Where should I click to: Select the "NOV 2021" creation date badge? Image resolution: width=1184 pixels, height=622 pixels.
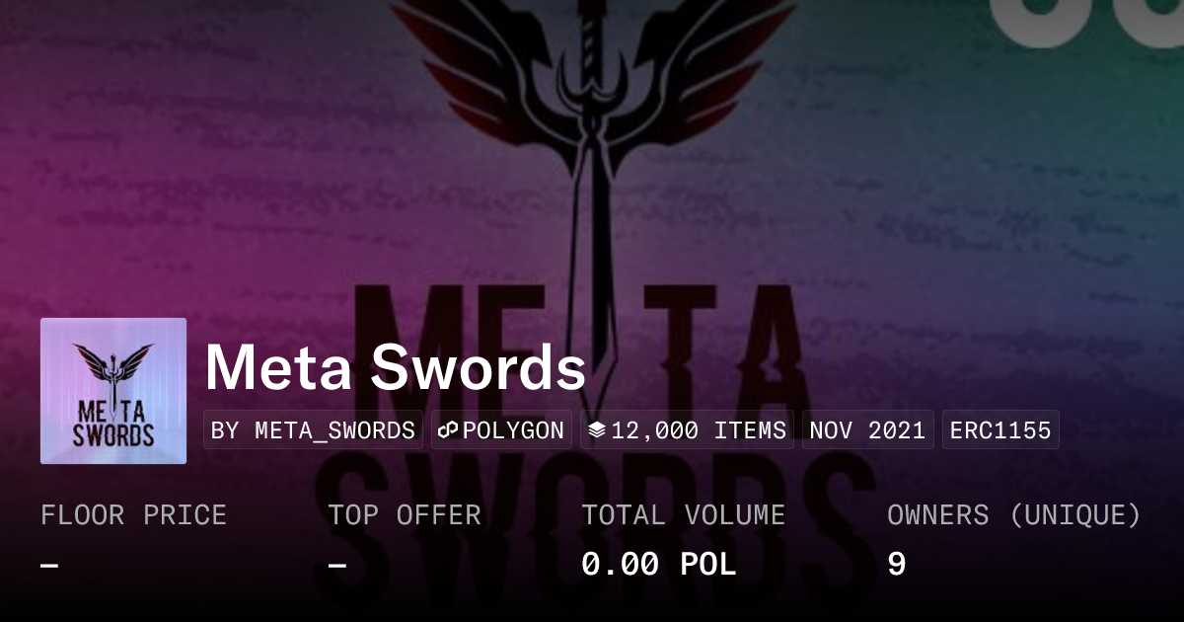click(867, 430)
